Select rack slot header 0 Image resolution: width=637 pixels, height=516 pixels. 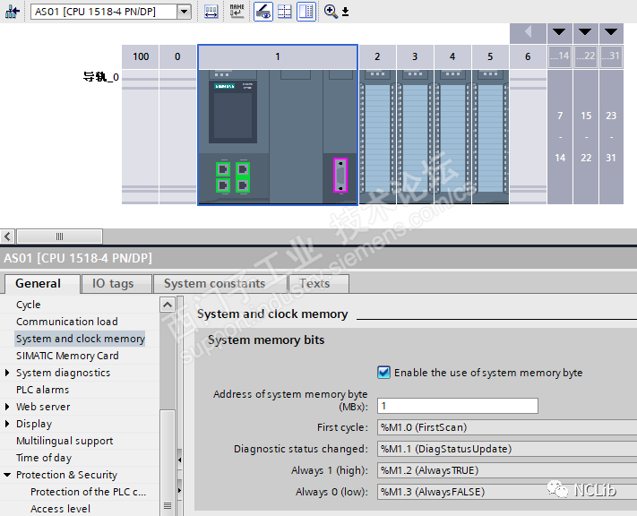(177, 56)
